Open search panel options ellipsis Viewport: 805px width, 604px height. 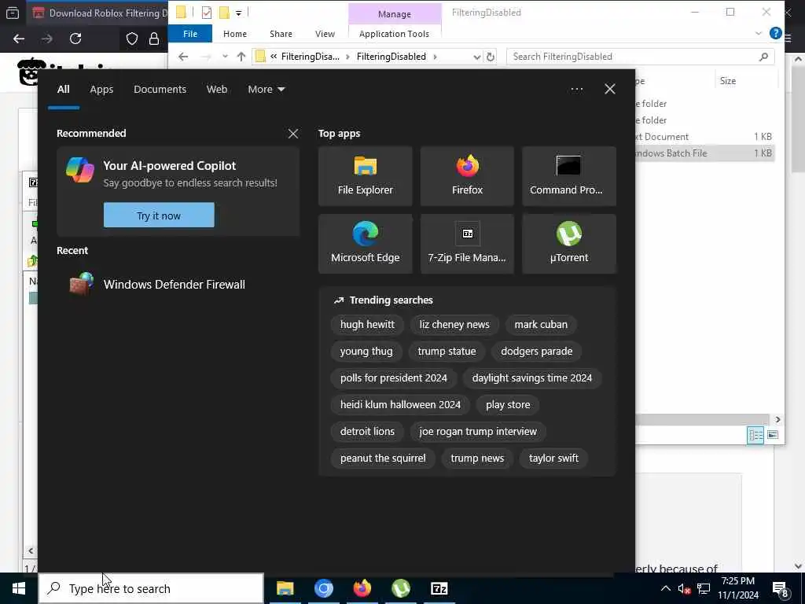point(576,89)
